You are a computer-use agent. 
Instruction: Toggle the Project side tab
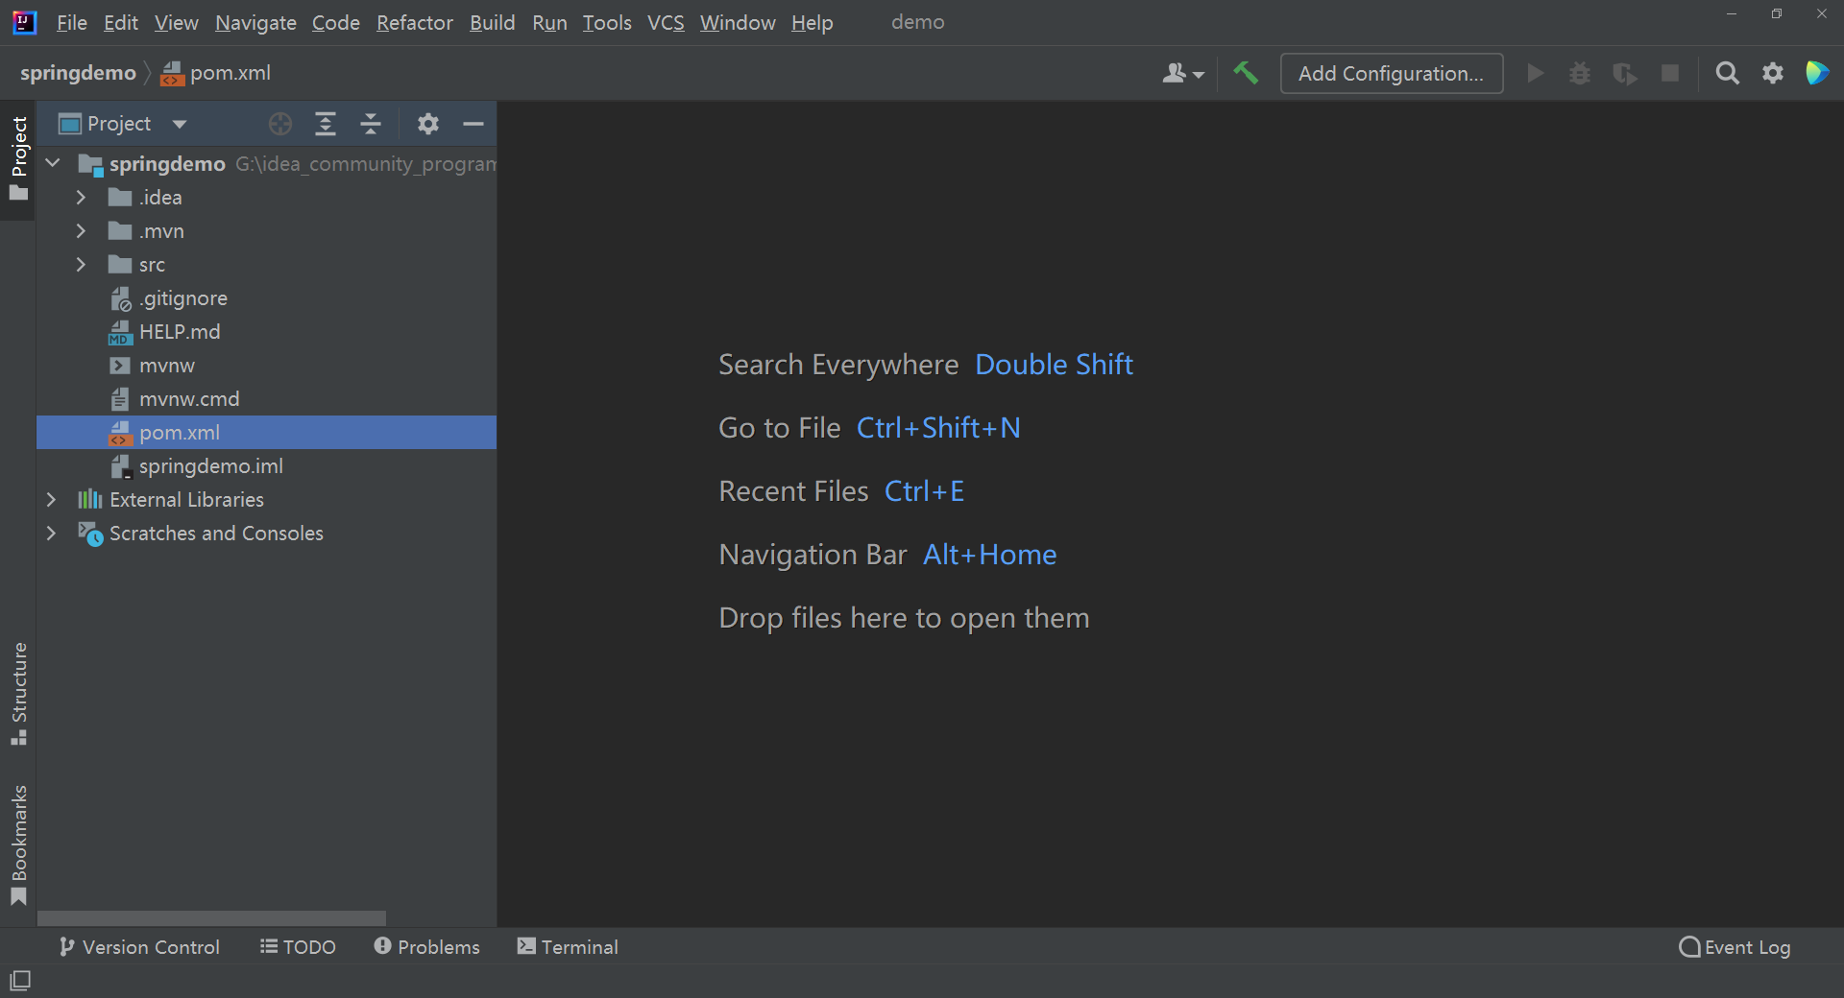(x=18, y=159)
